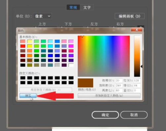Click the 饱和度 saturation field showing 240

tap(119, 86)
